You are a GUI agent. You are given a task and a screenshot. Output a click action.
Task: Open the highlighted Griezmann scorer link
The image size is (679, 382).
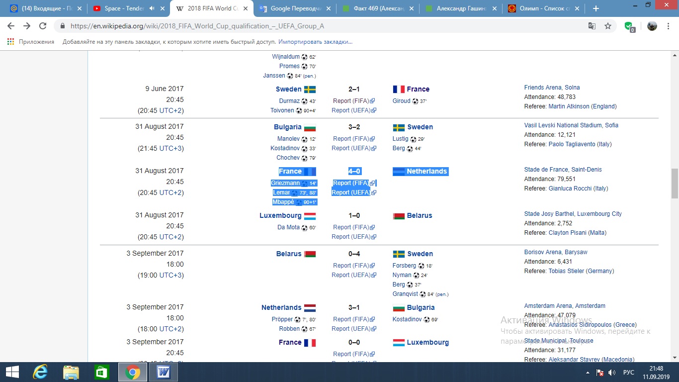pyautogui.click(x=285, y=183)
